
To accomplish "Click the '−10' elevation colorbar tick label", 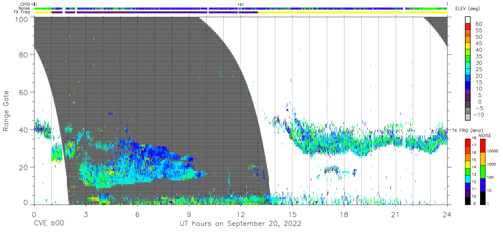I will tap(478, 115).
